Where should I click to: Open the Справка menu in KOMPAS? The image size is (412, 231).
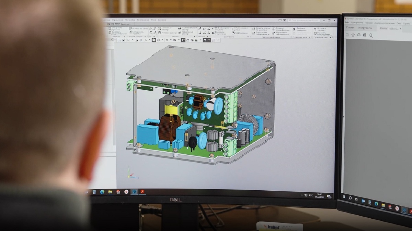162,20
